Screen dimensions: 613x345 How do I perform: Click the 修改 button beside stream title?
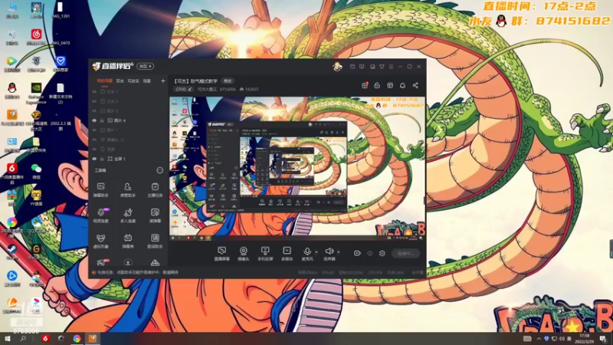(x=228, y=81)
